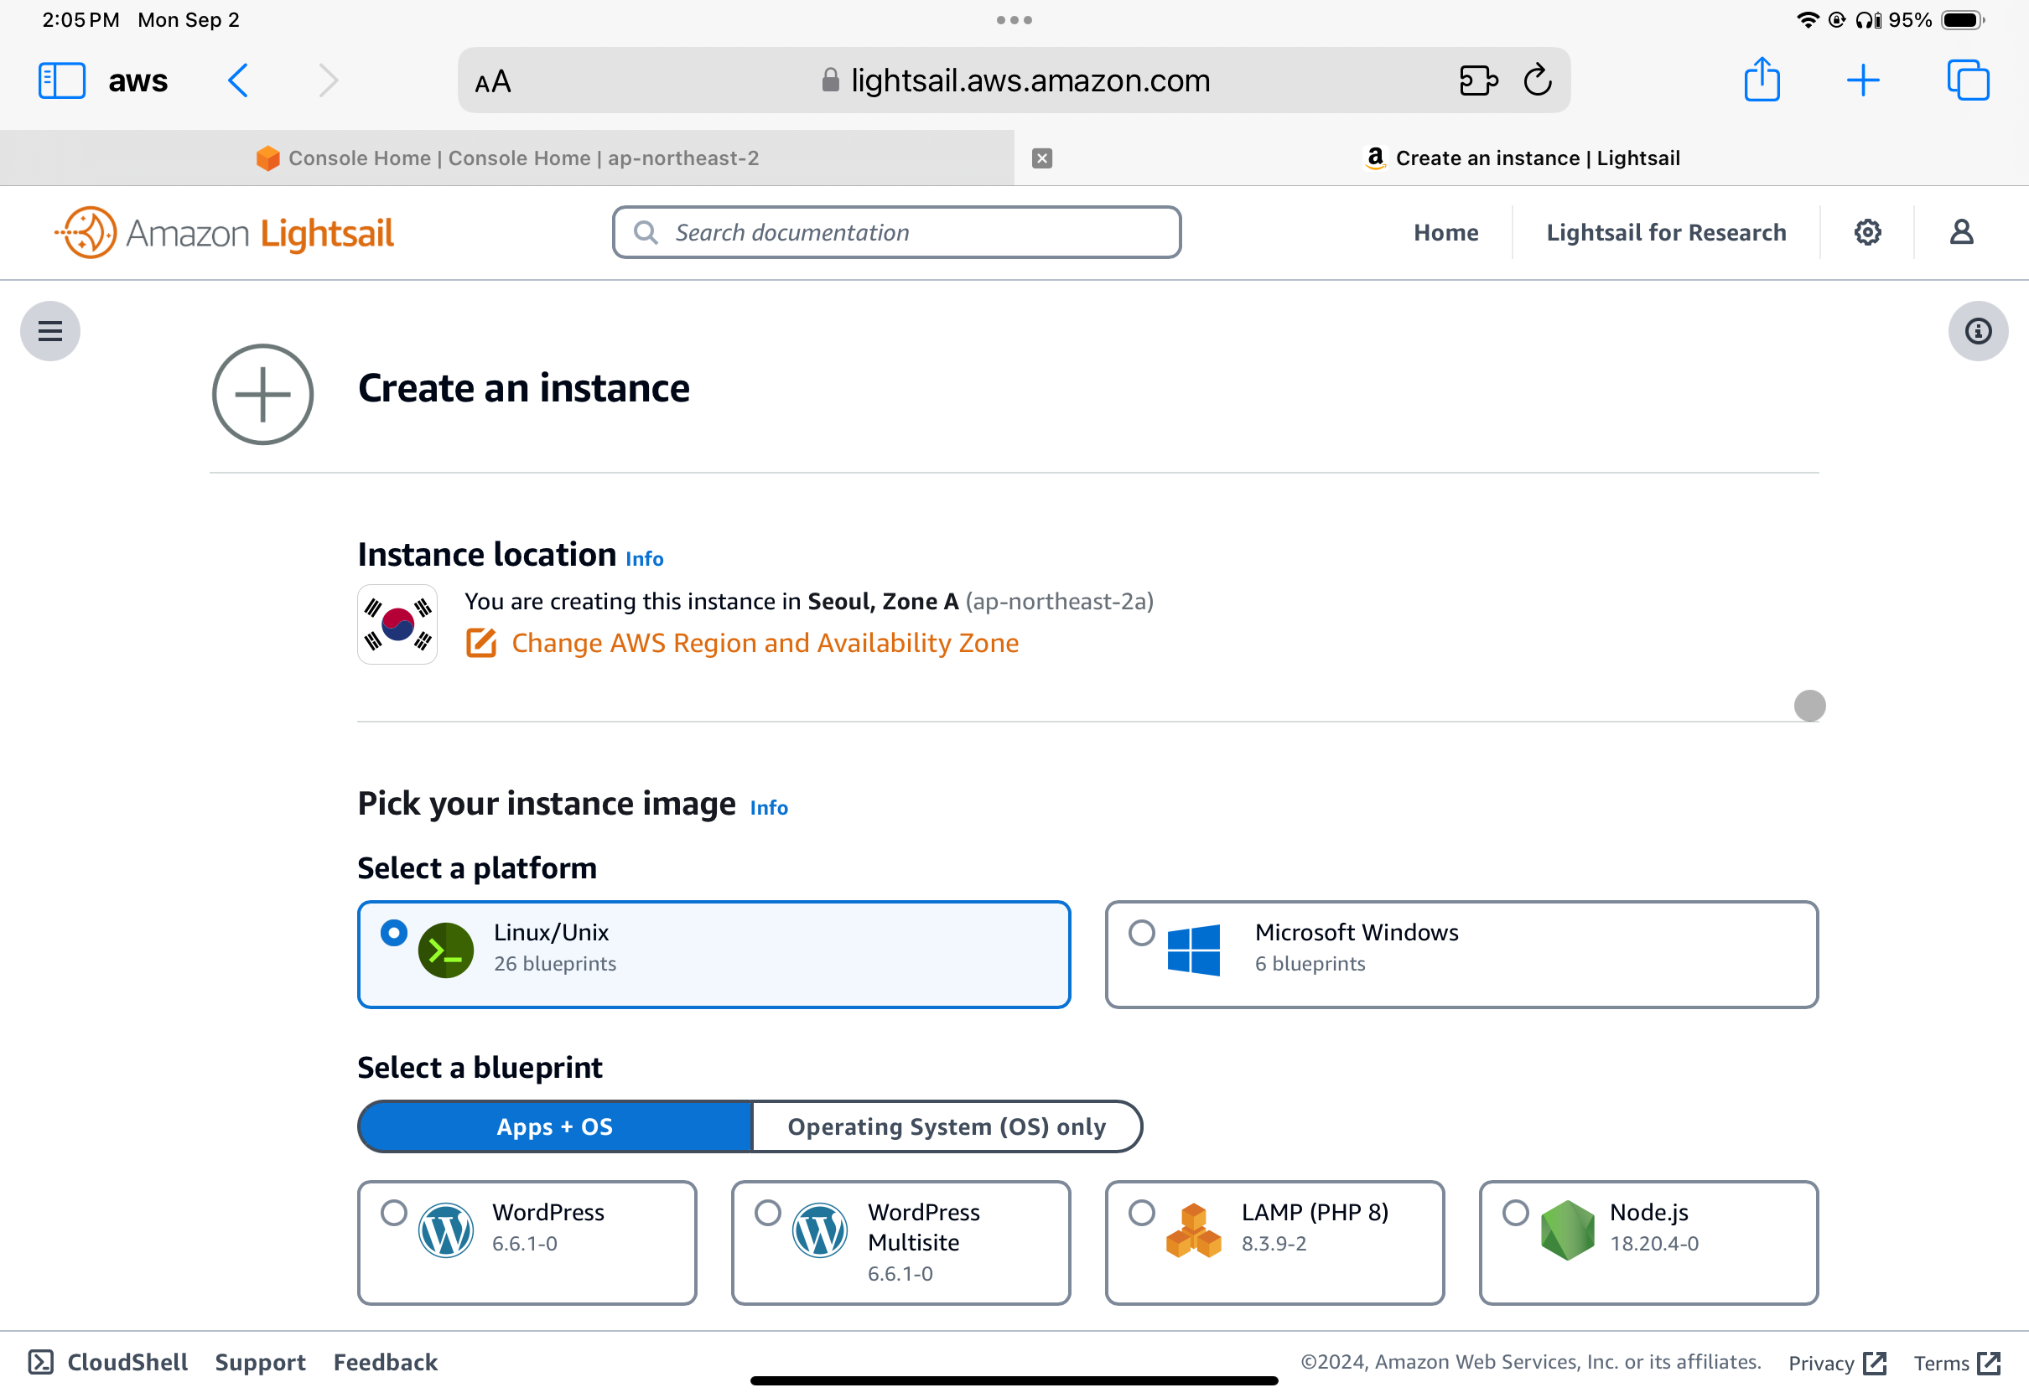
Task: Click the Amazon Lightsail logo
Action: coord(224,232)
